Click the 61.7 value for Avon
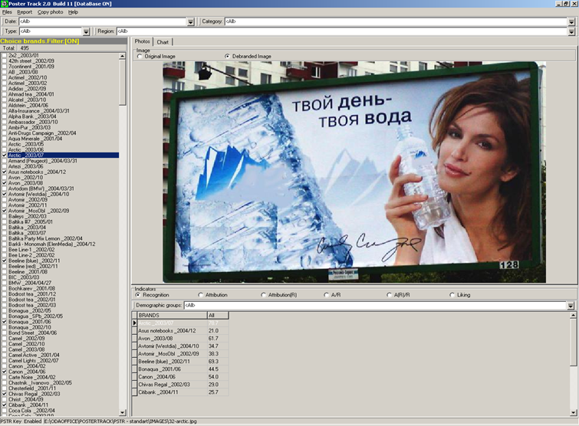Image resolution: width=579 pixels, height=426 pixels. 213,339
